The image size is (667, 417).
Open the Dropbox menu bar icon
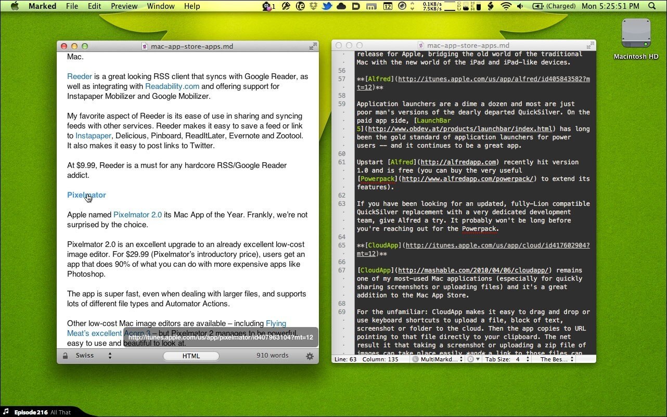coord(314,6)
